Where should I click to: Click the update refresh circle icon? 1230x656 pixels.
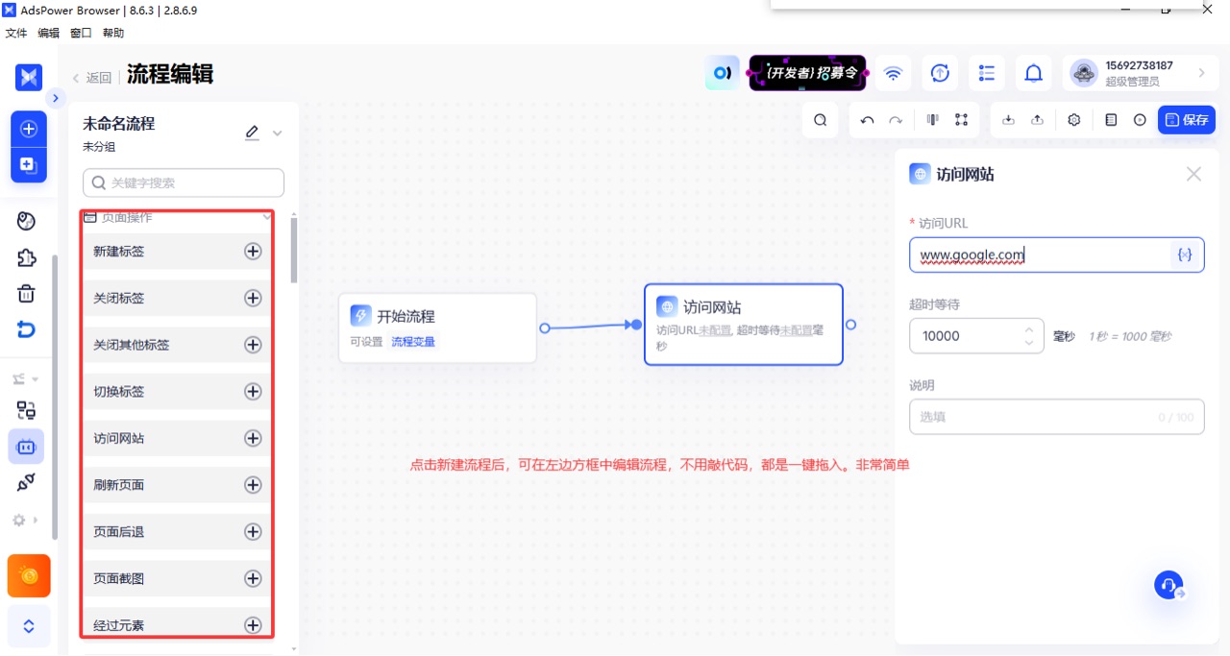[x=941, y=73]
